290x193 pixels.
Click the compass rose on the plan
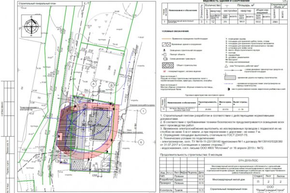tap(31, 26)
